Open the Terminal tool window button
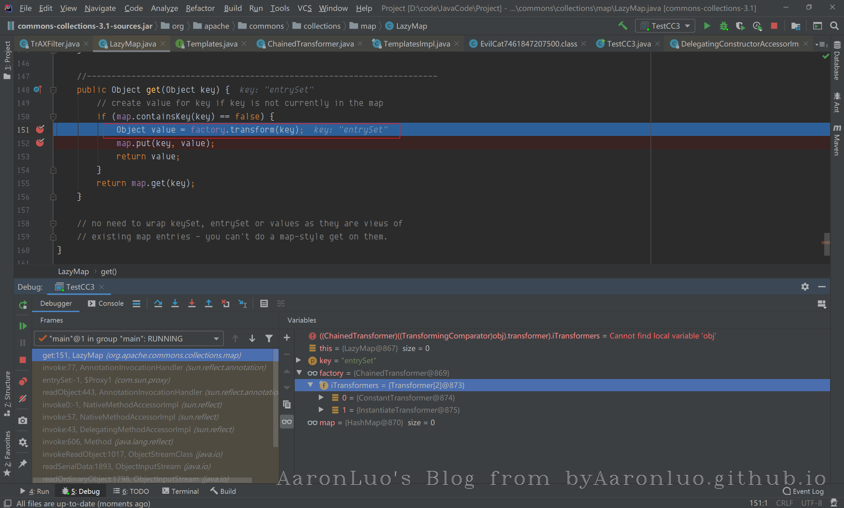This screenshot has width=844, height=508. point(180,491)
